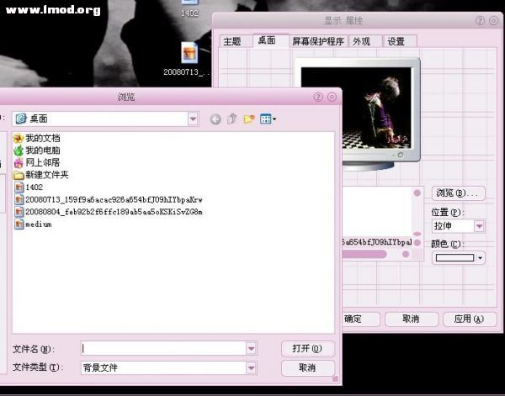The width and height of the screenshot is (505, 396).
Task: Select 我的电脑 in the file list
Action: coord(42,150)
